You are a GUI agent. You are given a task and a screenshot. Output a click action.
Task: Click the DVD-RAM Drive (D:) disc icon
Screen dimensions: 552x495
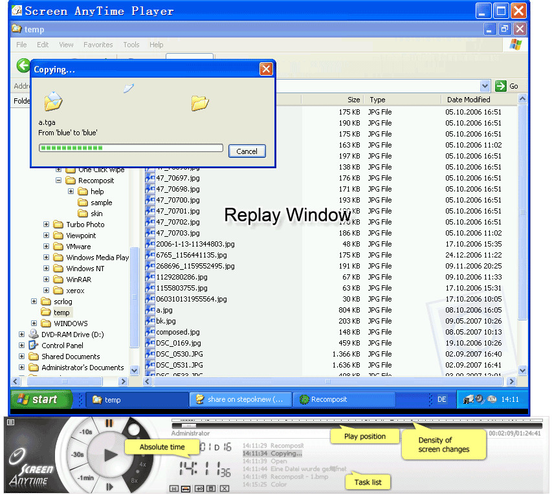point(34,334)
